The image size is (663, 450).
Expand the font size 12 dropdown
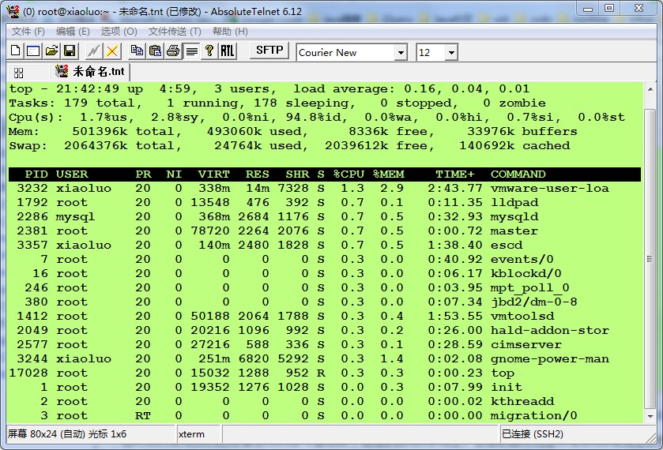point(451,53)
